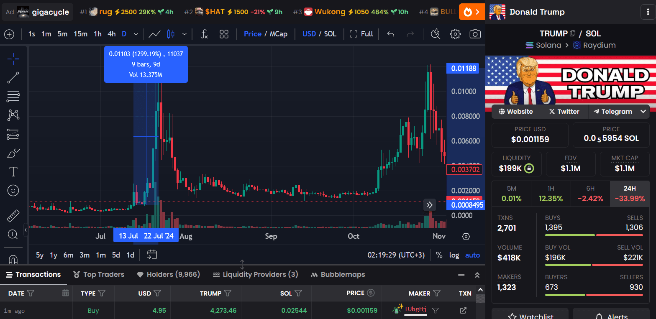Open the MAKER column filter

tap(437, 293)
